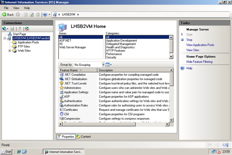Click the Delete connection globe icon
Viewport: 232px width, 155px height.
point(27,29)
